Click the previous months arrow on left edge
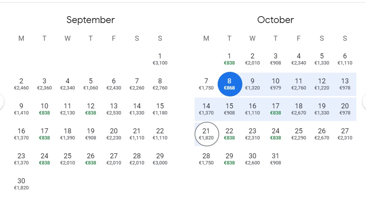Screen dimensions: 366x199 (2, 101)
